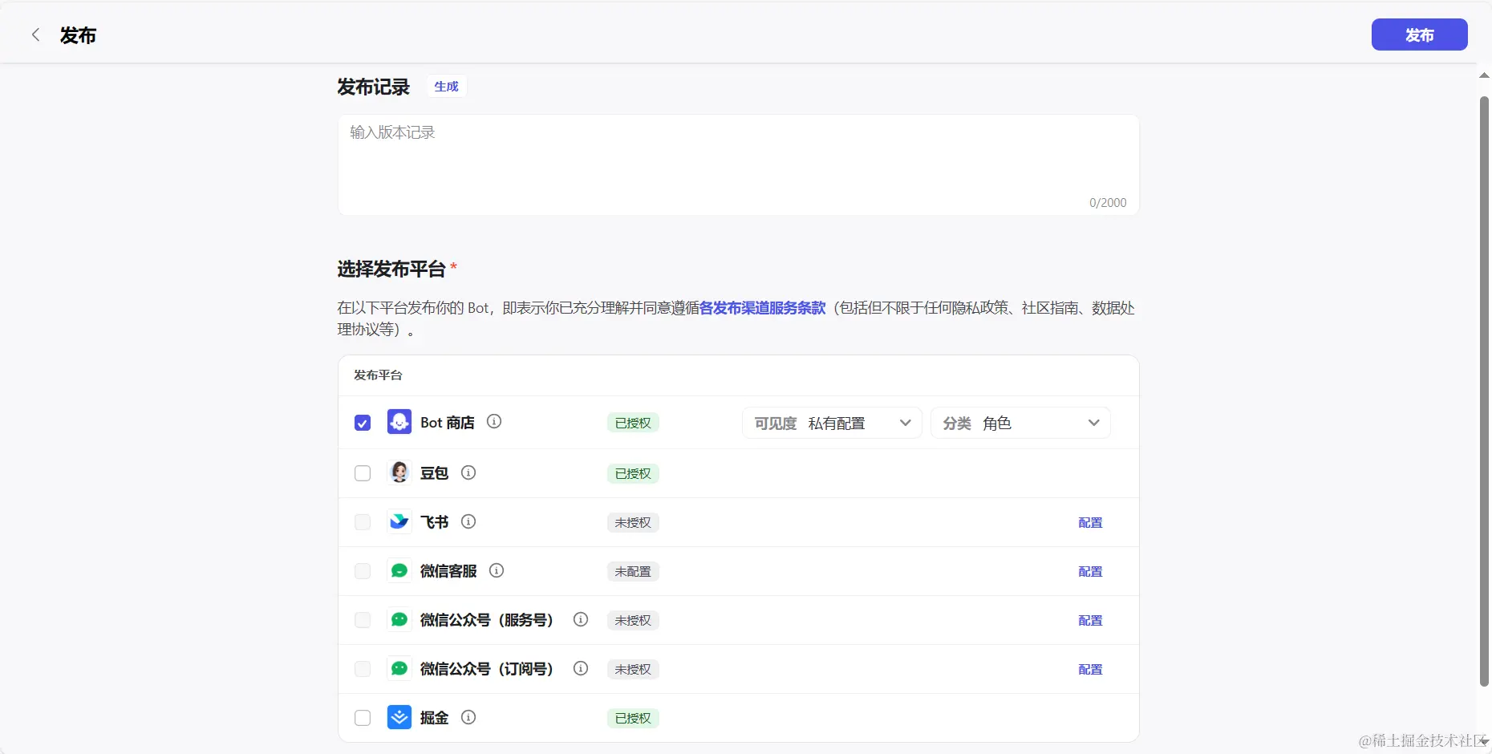
Task: Uncheck the Bot 商店 checkbox
Action: (x=363, y=423)
